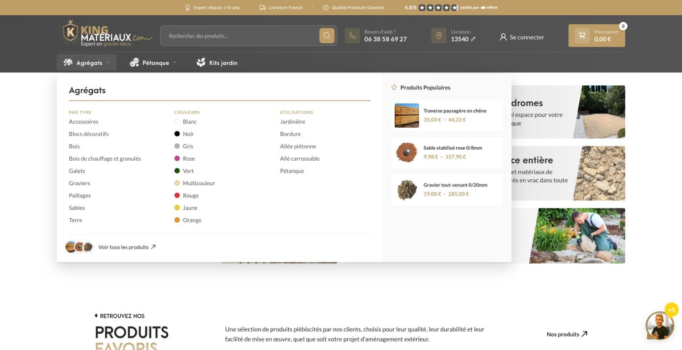Open the chat assistant avatar
Viewport: 682px width, 350px height.
tap(660, 325)
